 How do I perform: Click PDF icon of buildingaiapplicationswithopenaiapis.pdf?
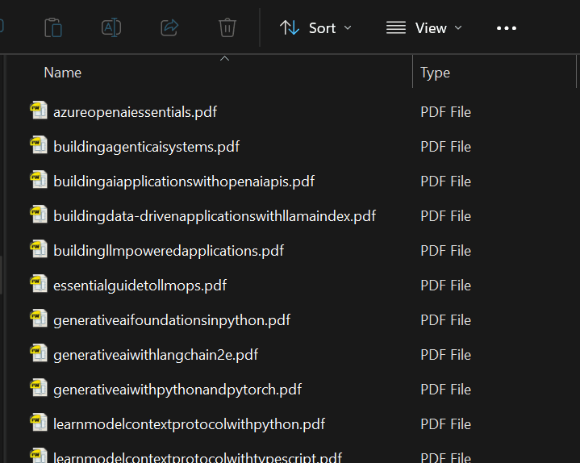39,180
